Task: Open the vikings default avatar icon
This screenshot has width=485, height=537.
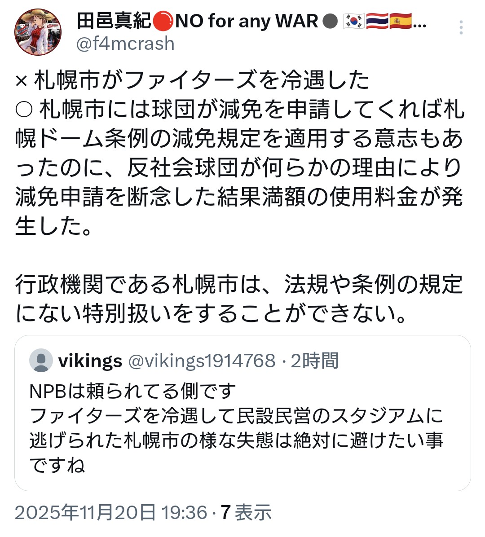Action: click(41, 361)
